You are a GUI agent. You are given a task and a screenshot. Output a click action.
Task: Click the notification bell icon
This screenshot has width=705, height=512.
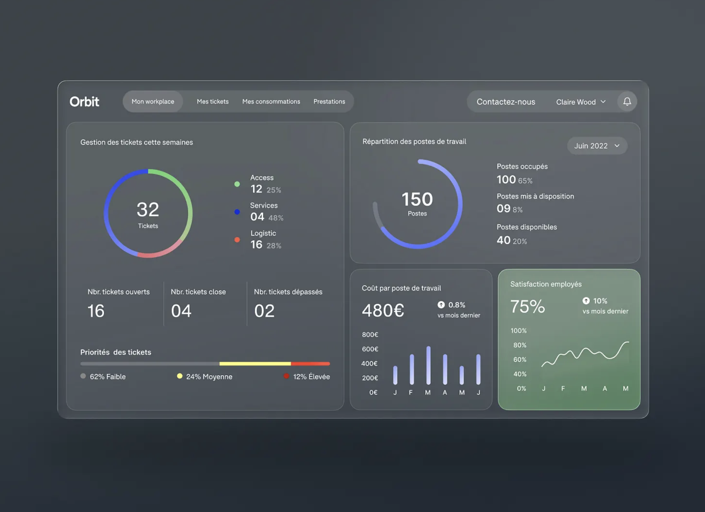627,102
